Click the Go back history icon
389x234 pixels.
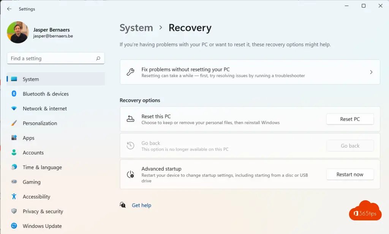pos(131,146)
